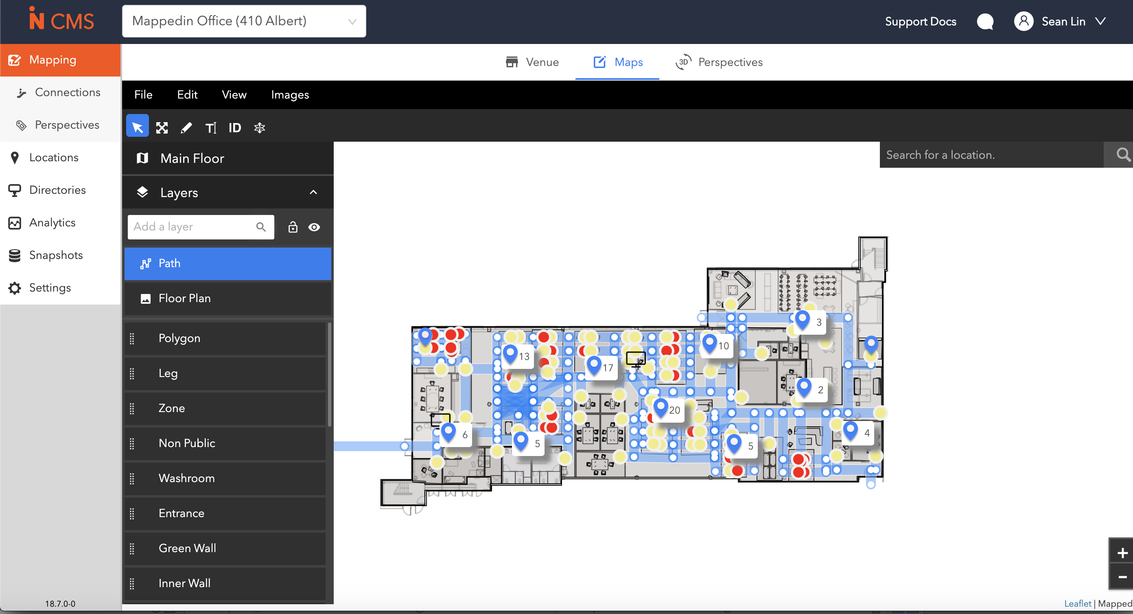Click map pin labeled 17

pos(594,365)
